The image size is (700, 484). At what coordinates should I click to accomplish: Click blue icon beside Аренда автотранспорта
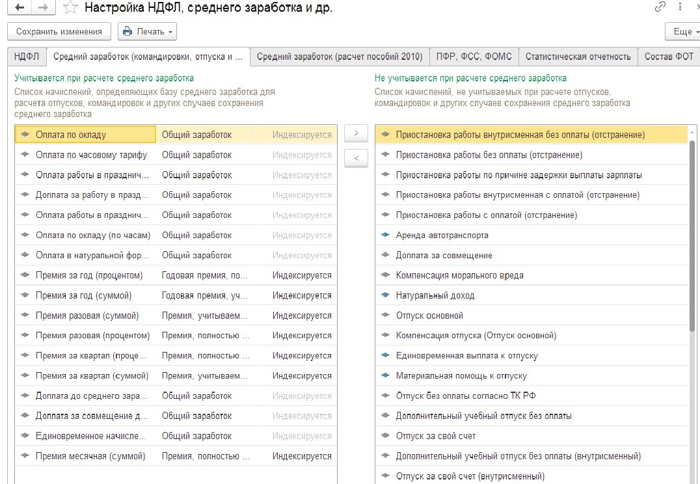[x=385, y=235]
